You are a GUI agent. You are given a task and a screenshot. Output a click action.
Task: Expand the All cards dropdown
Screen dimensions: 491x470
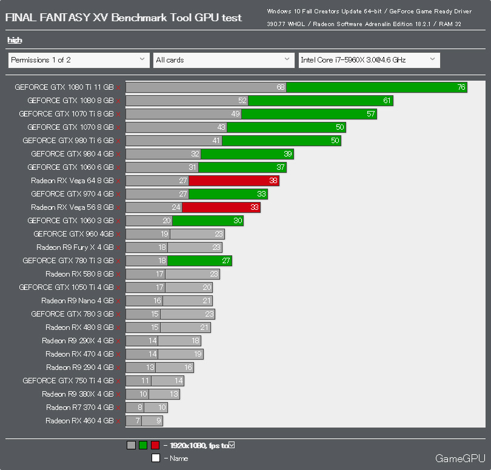224,60
